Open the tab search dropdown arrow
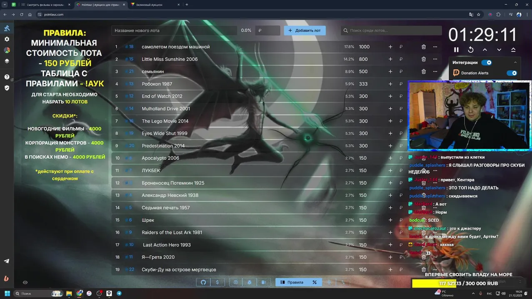Screen dimensions: 532x299 click(5, 5)
